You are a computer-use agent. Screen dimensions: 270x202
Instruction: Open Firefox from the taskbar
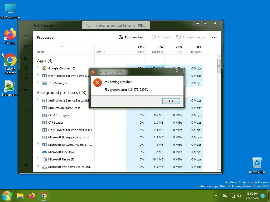pos(32,196)
